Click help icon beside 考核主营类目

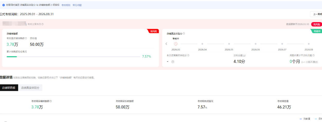tap(42, 24)
